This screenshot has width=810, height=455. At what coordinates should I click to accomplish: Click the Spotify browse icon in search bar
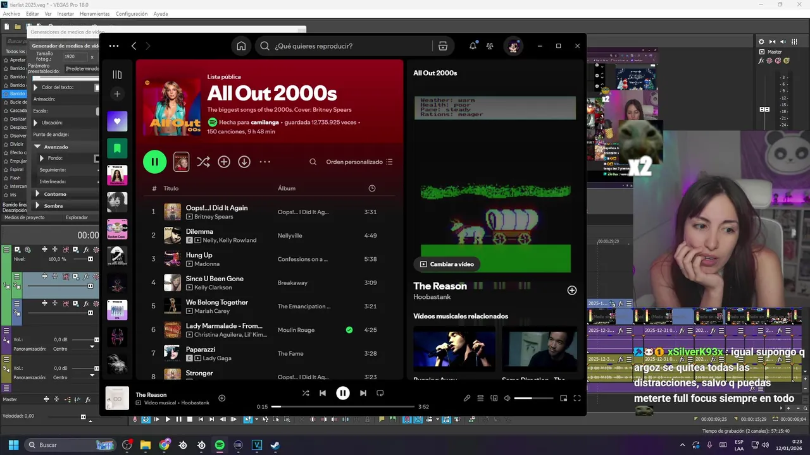coord(443,46)
